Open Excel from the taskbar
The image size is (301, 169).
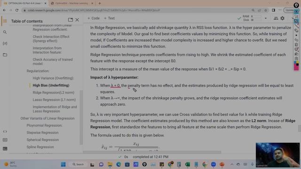(x=188, y=164)
